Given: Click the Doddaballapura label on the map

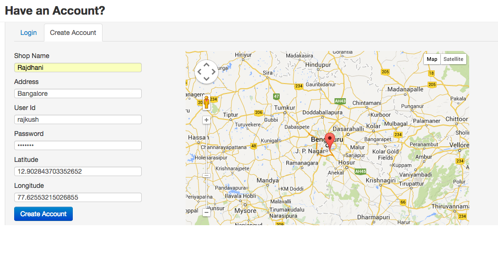Looking at the screenshot, I should (x=322, y=113).
